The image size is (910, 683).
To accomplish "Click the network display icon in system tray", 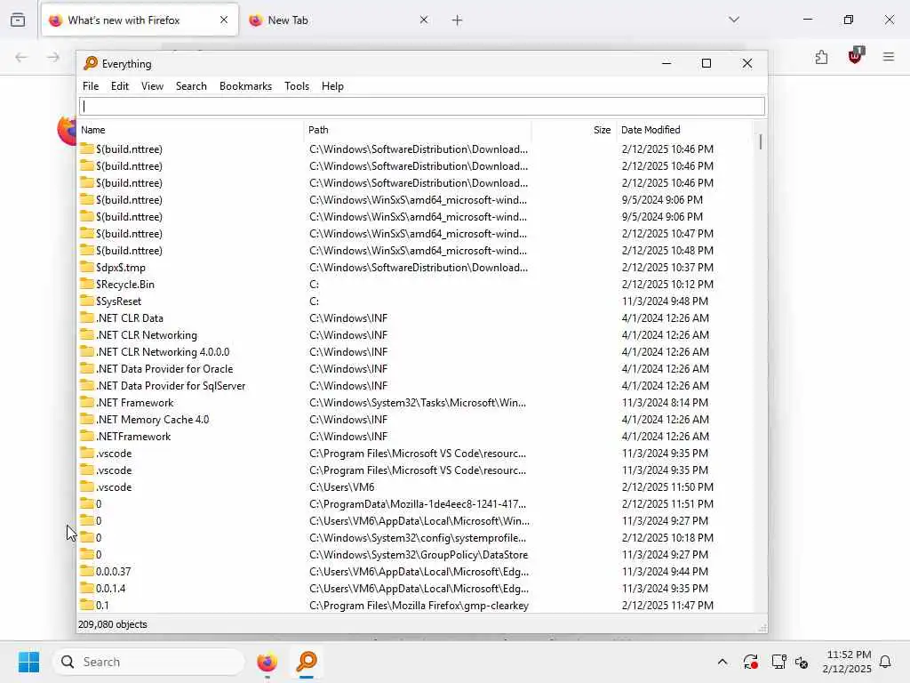I will coord(778,662).
